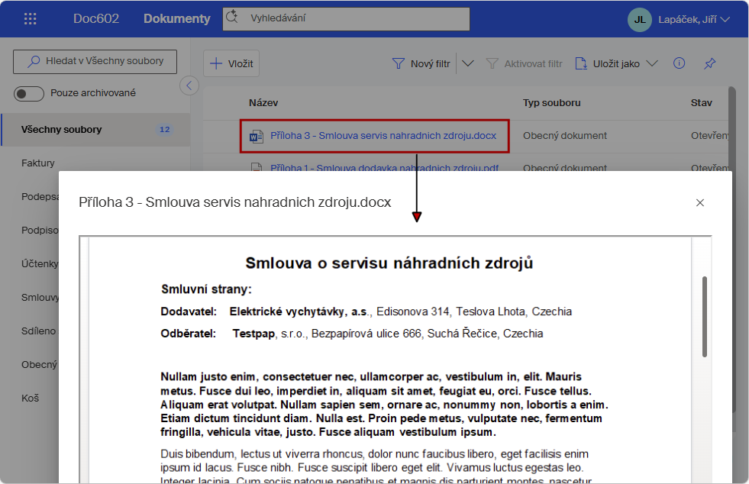
Task: Click the JL user avatar
Action: click(639, 20)
